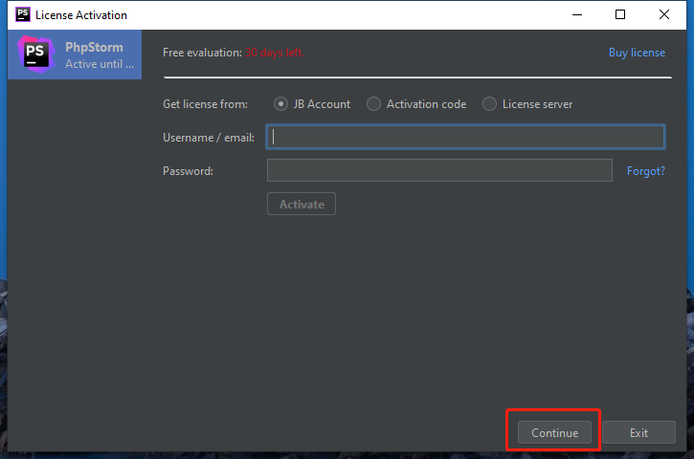
Task: Click the Exit button
Action: [638, 432]
